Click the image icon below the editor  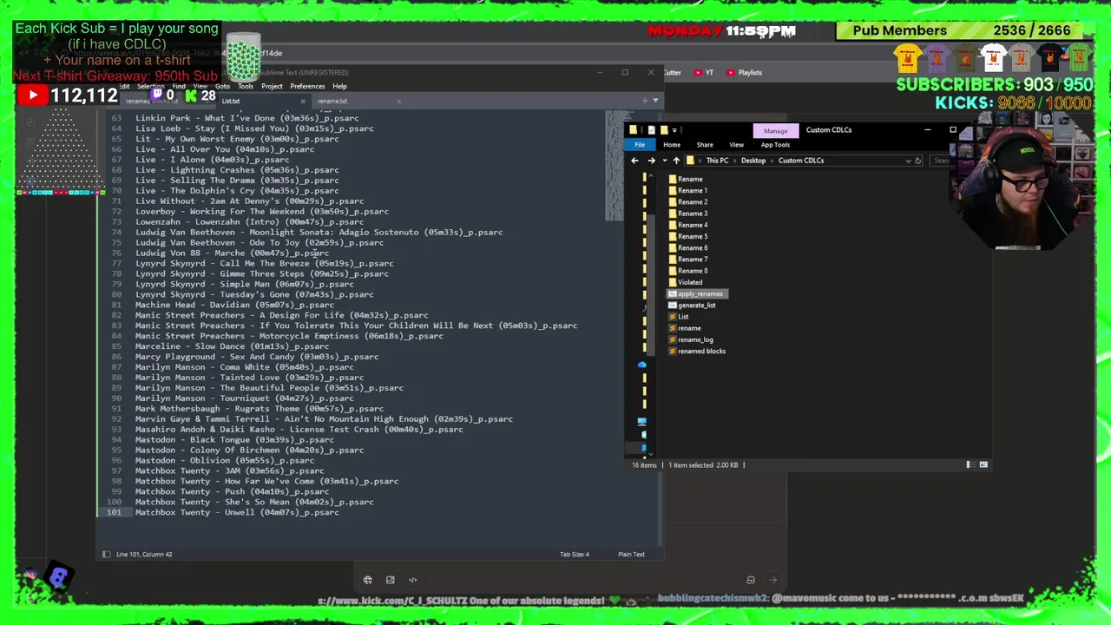pyautogui.click(x=391, y=580)
